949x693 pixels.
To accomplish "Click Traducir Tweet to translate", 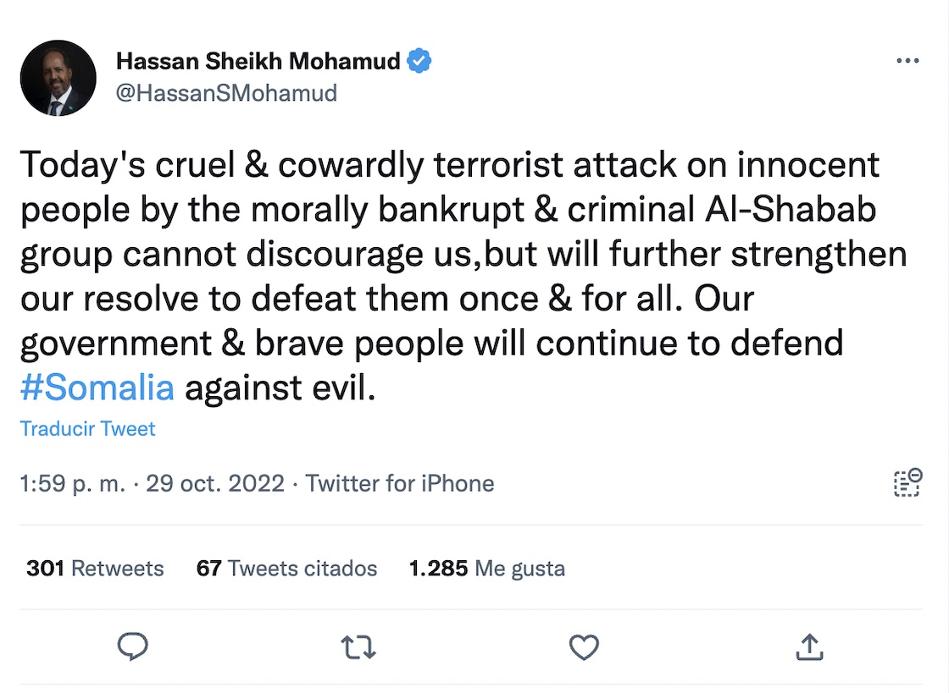I will coord(88,429).
